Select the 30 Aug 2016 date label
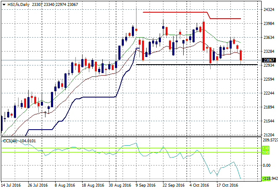This screenshot has height=190, width=278. pyautogui.click(x=120, y=185)
